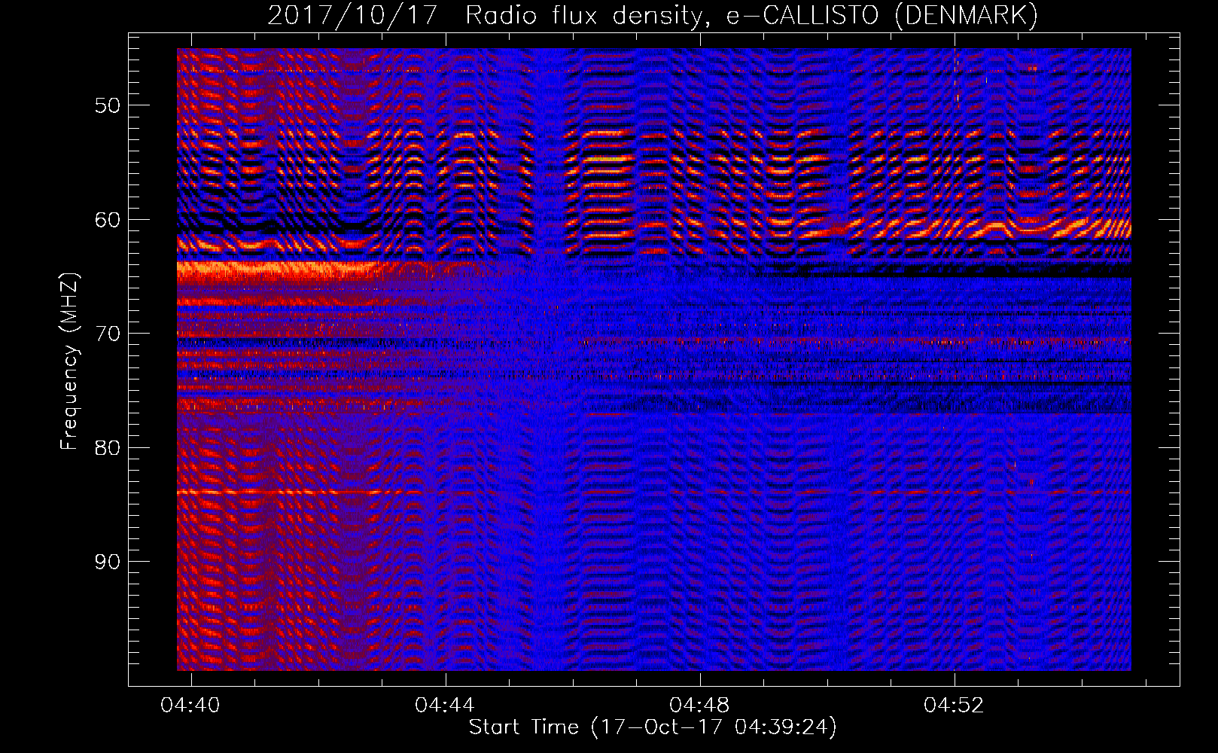
Task: Click the "Start Time (17-Oct-17 04:39:24)" x-axis label
Action: (653, 727)
